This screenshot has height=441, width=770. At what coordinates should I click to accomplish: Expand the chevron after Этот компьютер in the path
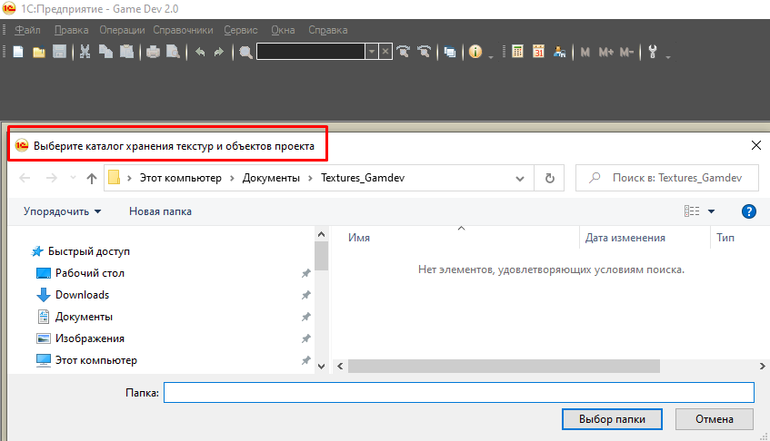(232, 178)
